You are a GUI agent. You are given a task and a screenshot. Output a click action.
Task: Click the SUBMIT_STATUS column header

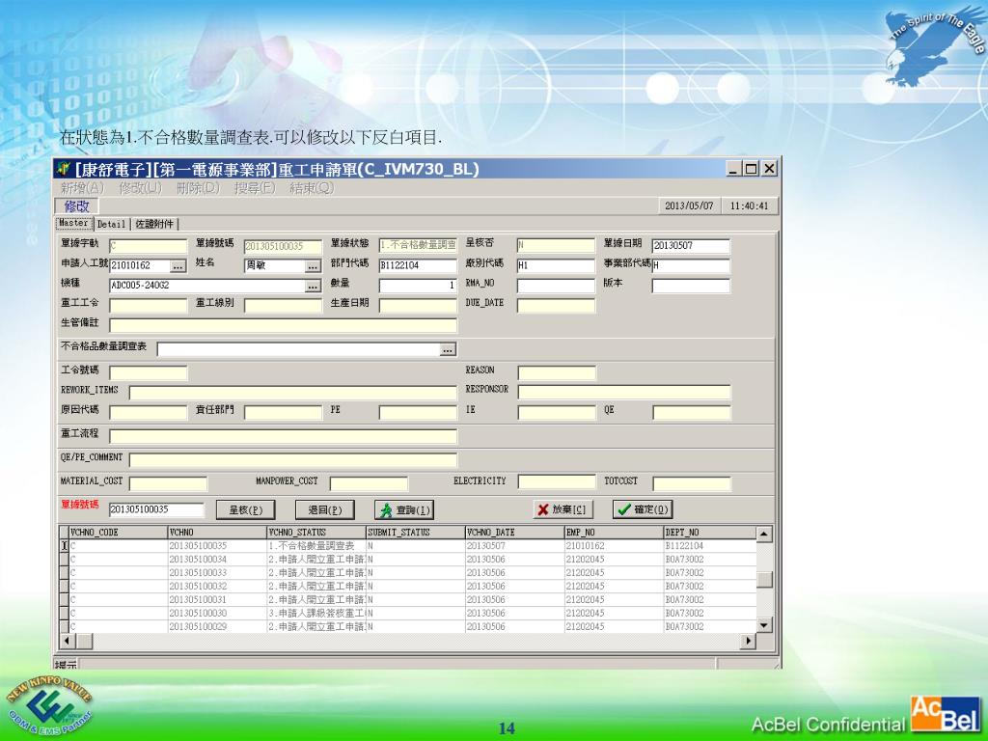click(416, 533)
